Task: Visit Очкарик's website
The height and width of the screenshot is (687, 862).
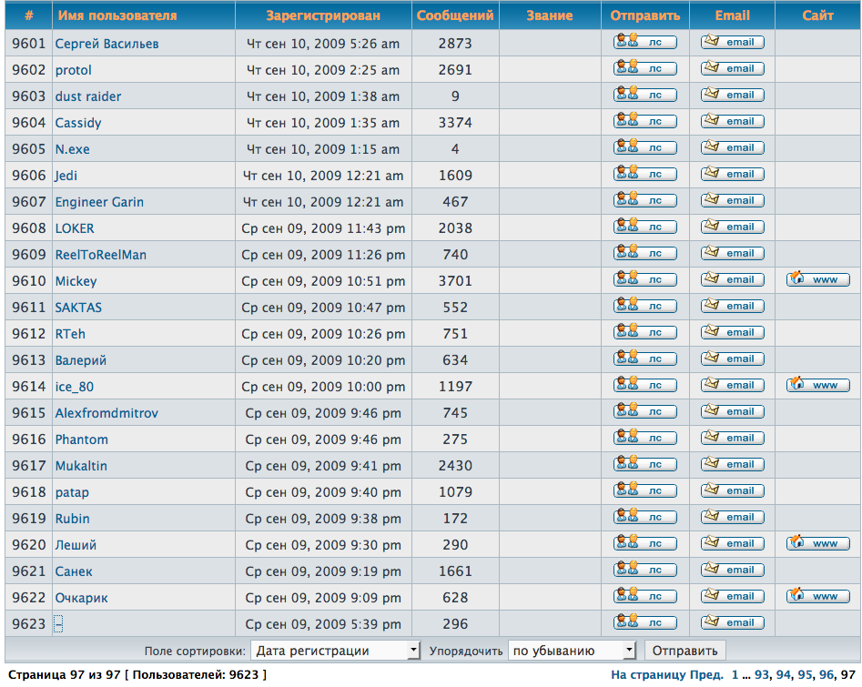Action: click(x=818, y=596)
